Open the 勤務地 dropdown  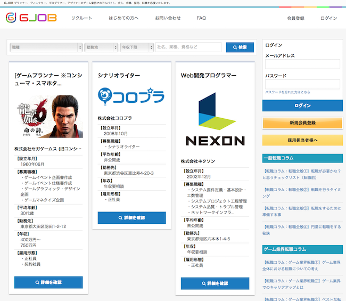click(x=101, y=47)
